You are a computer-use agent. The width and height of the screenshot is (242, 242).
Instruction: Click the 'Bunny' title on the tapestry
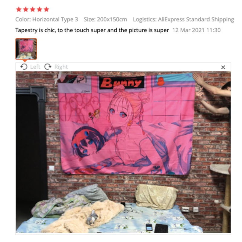coord(122,83)
